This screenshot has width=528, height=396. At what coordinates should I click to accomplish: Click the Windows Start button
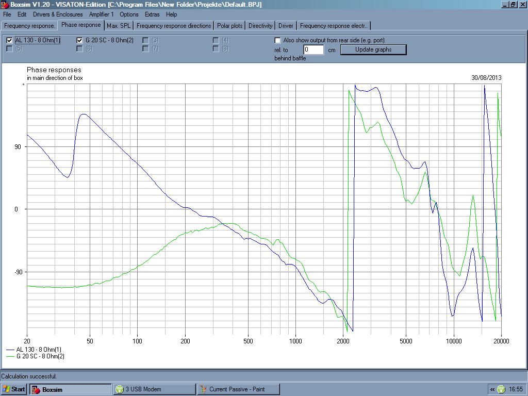(x=14, y=389)
